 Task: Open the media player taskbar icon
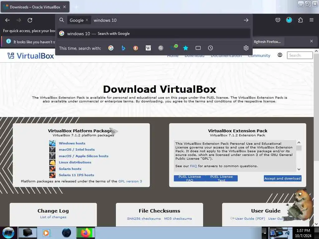pos(46,233)
